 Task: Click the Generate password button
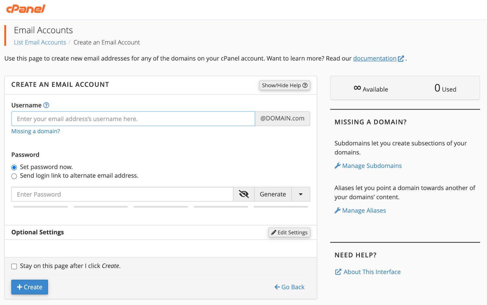[273, 194]
